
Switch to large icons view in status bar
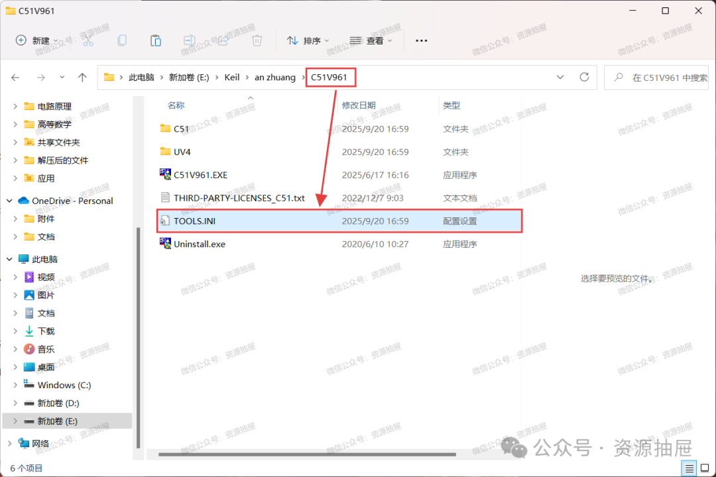click(705, 468)
